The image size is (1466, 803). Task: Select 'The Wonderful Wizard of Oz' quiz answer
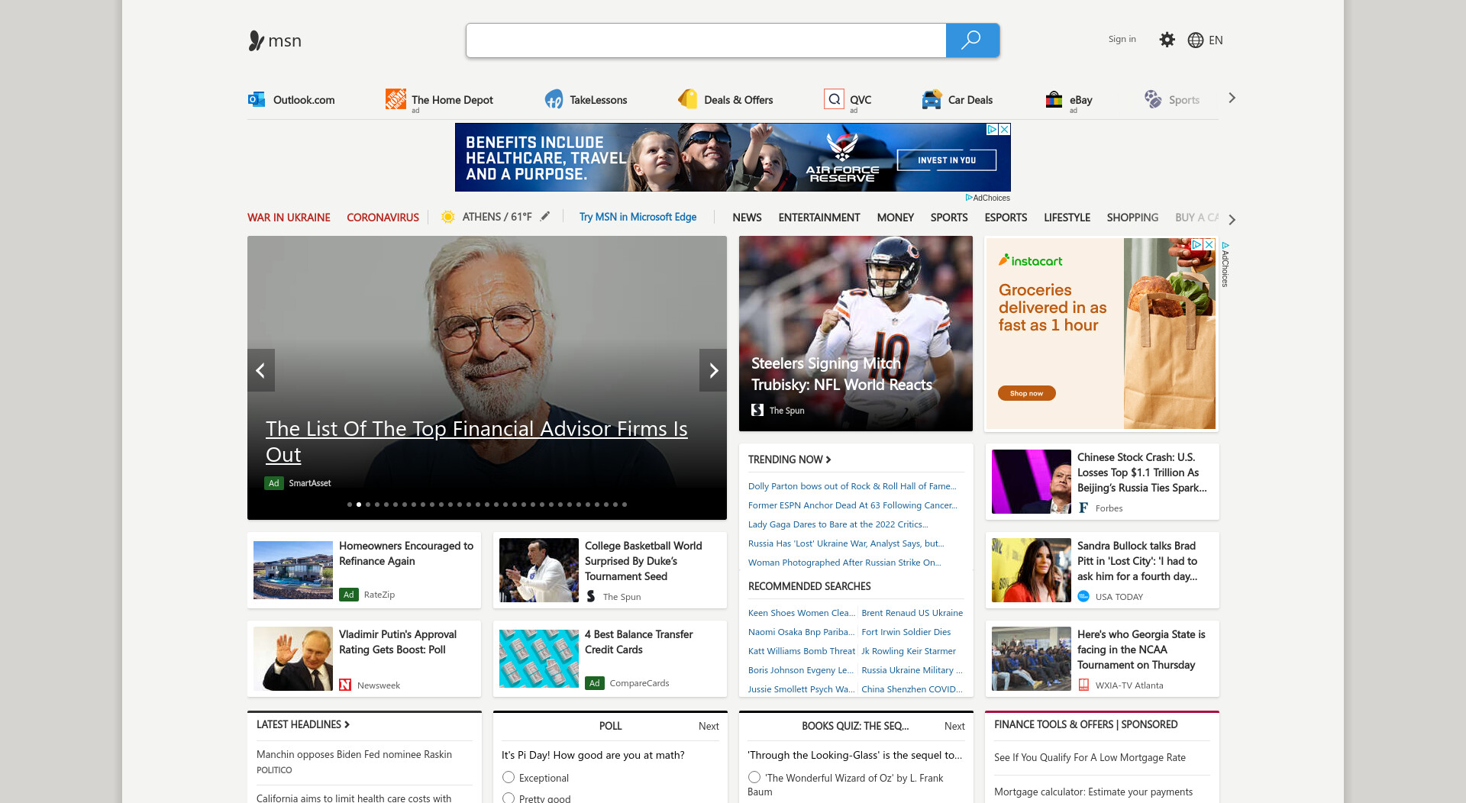point(754,777)
